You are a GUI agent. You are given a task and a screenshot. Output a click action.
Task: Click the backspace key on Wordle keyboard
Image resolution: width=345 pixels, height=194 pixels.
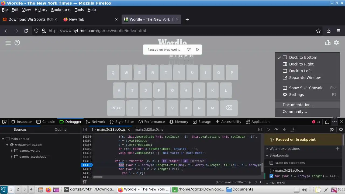coord(229,108)
